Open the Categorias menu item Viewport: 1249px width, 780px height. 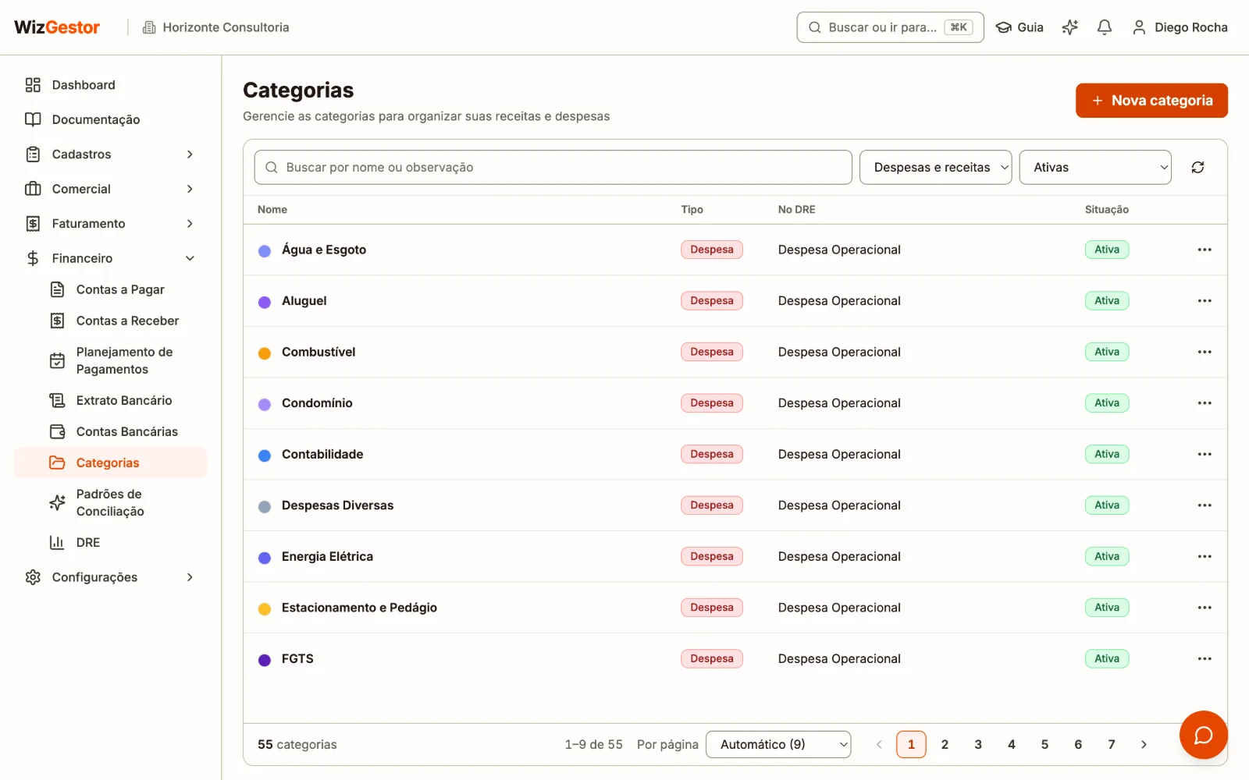[110, 463]
